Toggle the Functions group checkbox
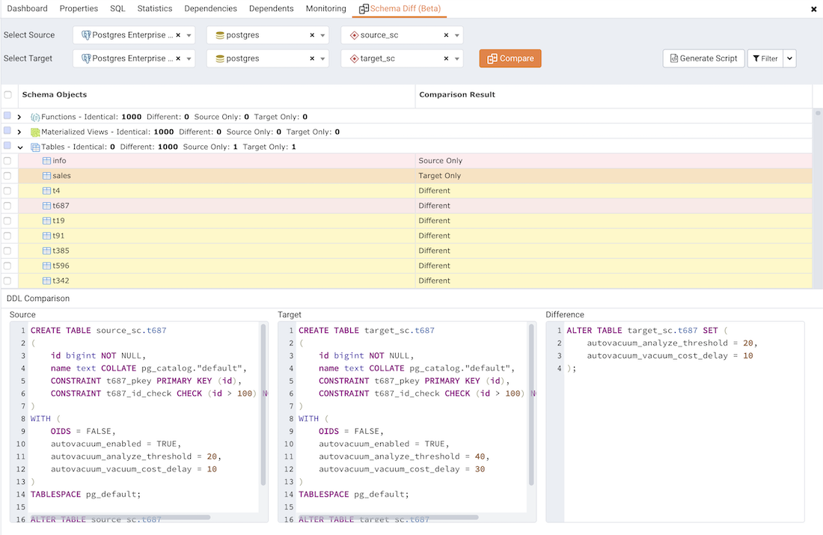Image resolution: width=823 pixels, height=535 pixels. coord(7,115)
